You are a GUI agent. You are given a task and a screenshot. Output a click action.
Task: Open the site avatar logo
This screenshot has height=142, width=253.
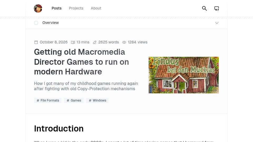click(x=38, y=8)
